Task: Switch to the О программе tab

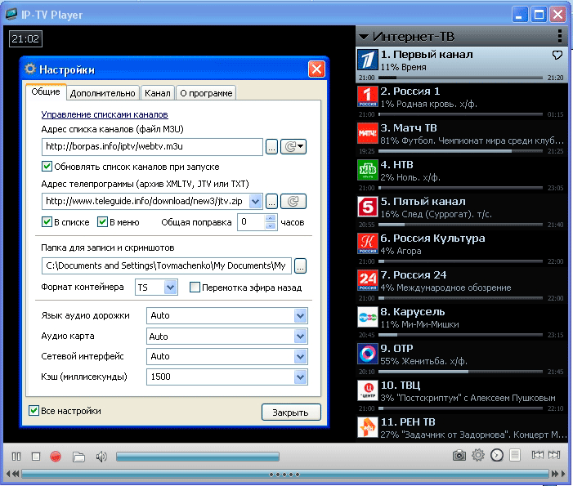Action: (206, 93)
